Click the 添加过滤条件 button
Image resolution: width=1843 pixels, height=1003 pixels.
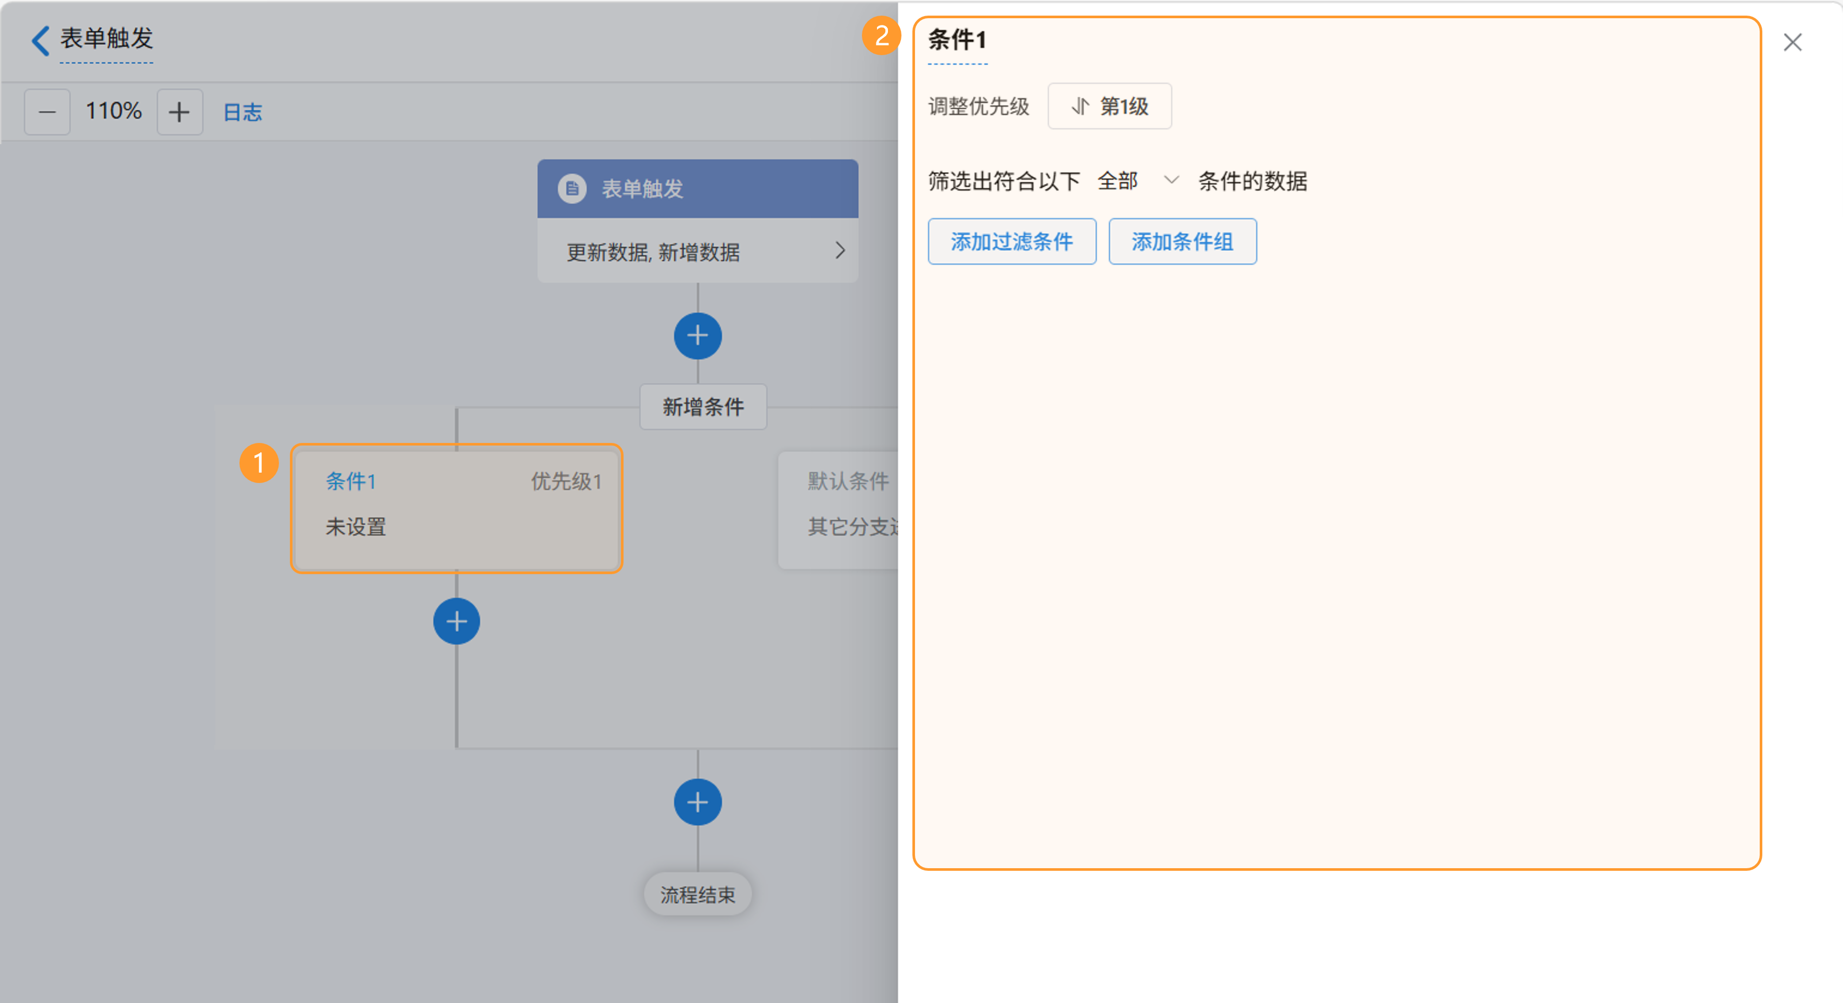[x=1012, y=242]
